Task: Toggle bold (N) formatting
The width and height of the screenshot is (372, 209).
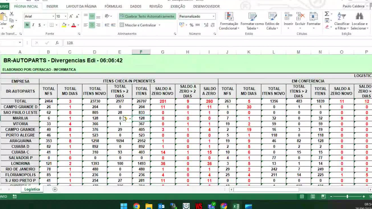Action: [x=27, y=25]
